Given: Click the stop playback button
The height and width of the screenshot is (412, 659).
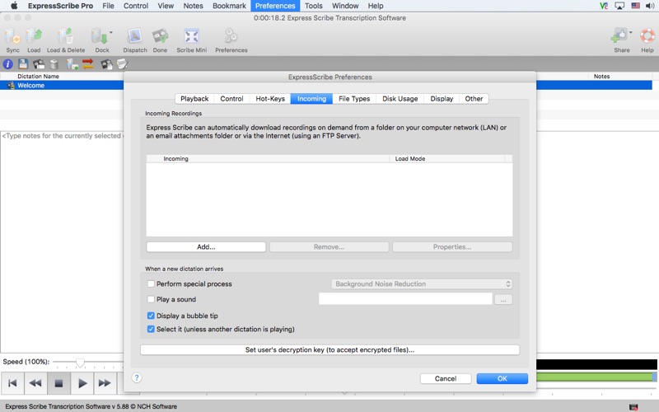Looking at the screenshot, I should pos(58,383).
